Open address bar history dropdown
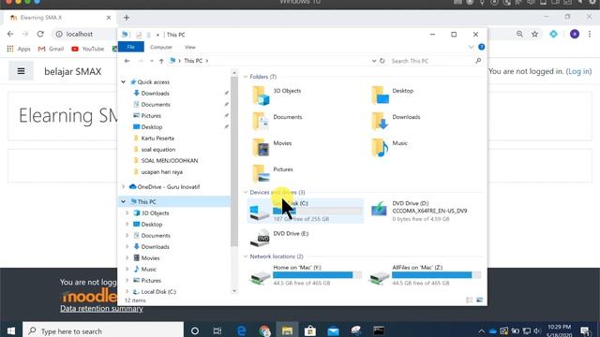Image resolution: width=600 pixels, height=337 pixels. (374, 61)
